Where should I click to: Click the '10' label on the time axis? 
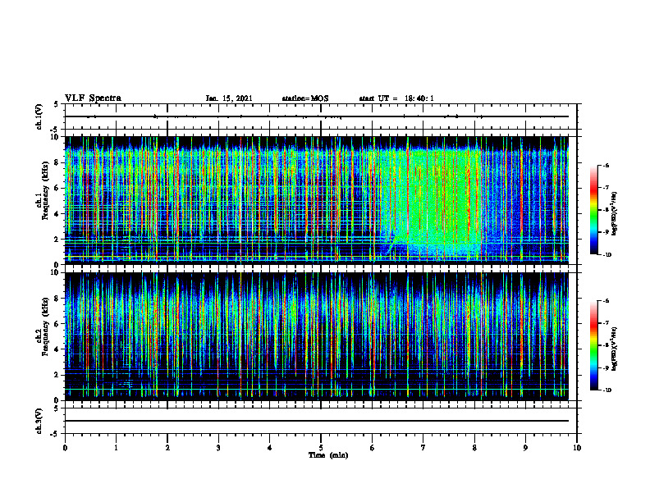tap(577, 448)
